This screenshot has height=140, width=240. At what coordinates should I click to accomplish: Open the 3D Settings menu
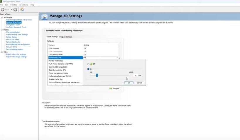click(24, 5)
